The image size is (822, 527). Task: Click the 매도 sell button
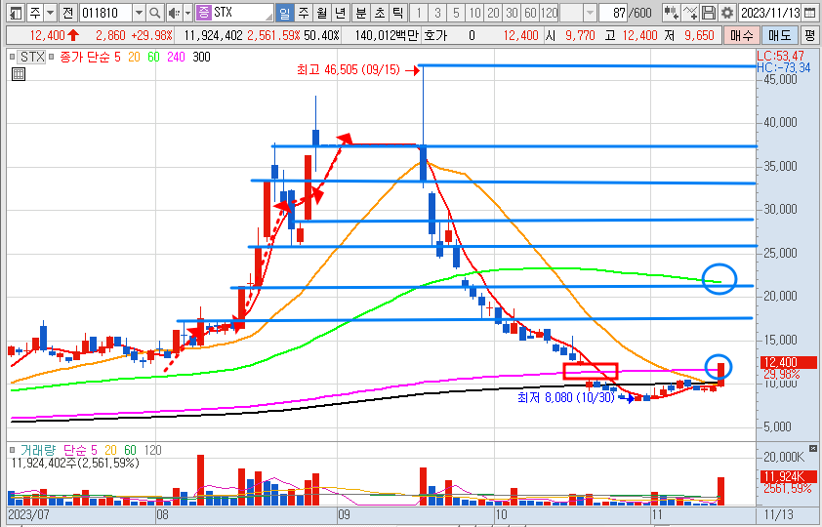tap(779, 36)
